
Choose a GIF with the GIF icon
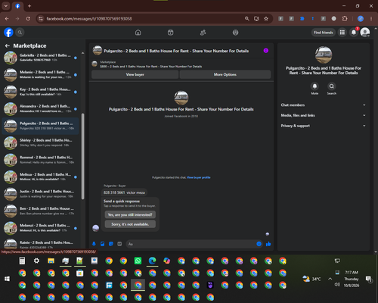pos(119,244)
